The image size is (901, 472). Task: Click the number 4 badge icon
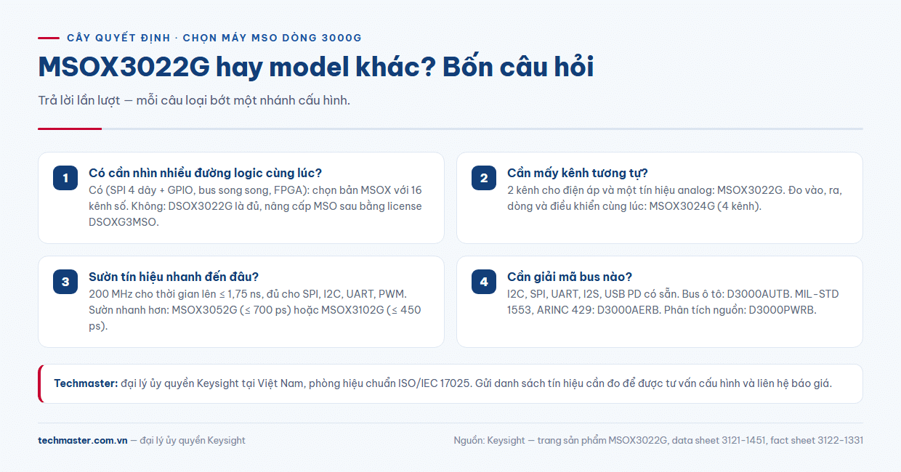[x=484, y=282]
